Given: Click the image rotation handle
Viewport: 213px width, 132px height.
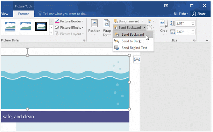Looking at the screenshot, I should pos(27,48).
